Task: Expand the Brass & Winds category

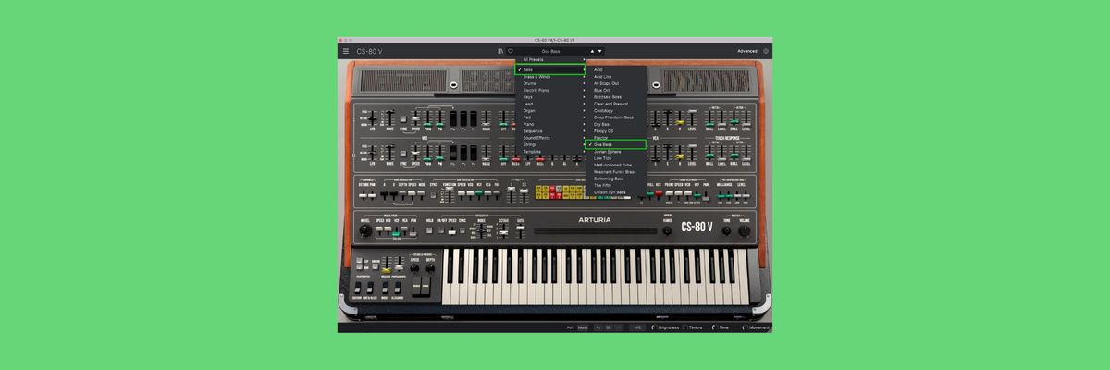Action: coord(550,76)
